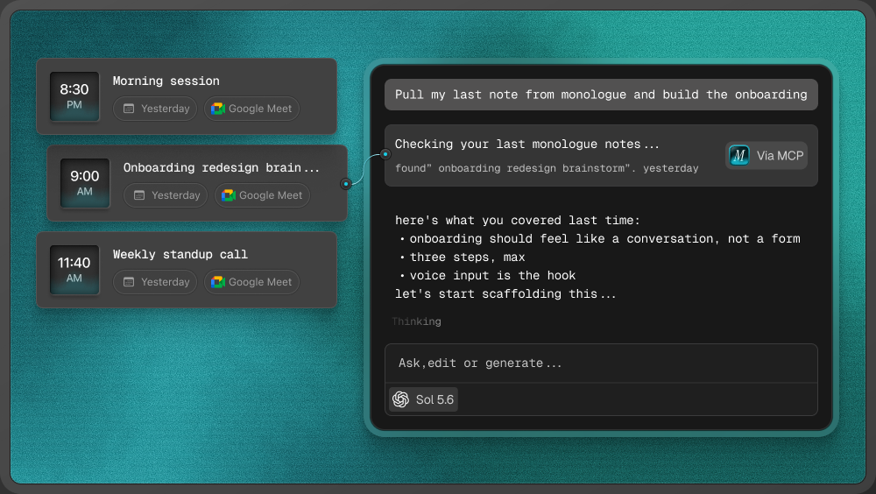Click calendar icon on Onboarding redesign card

(139, 195)
